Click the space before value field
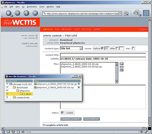This screenshot has height=134, width=152. coord(107,48)
